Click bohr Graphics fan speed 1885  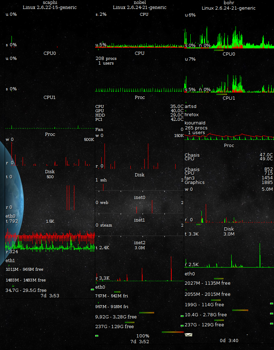[267, 183]
